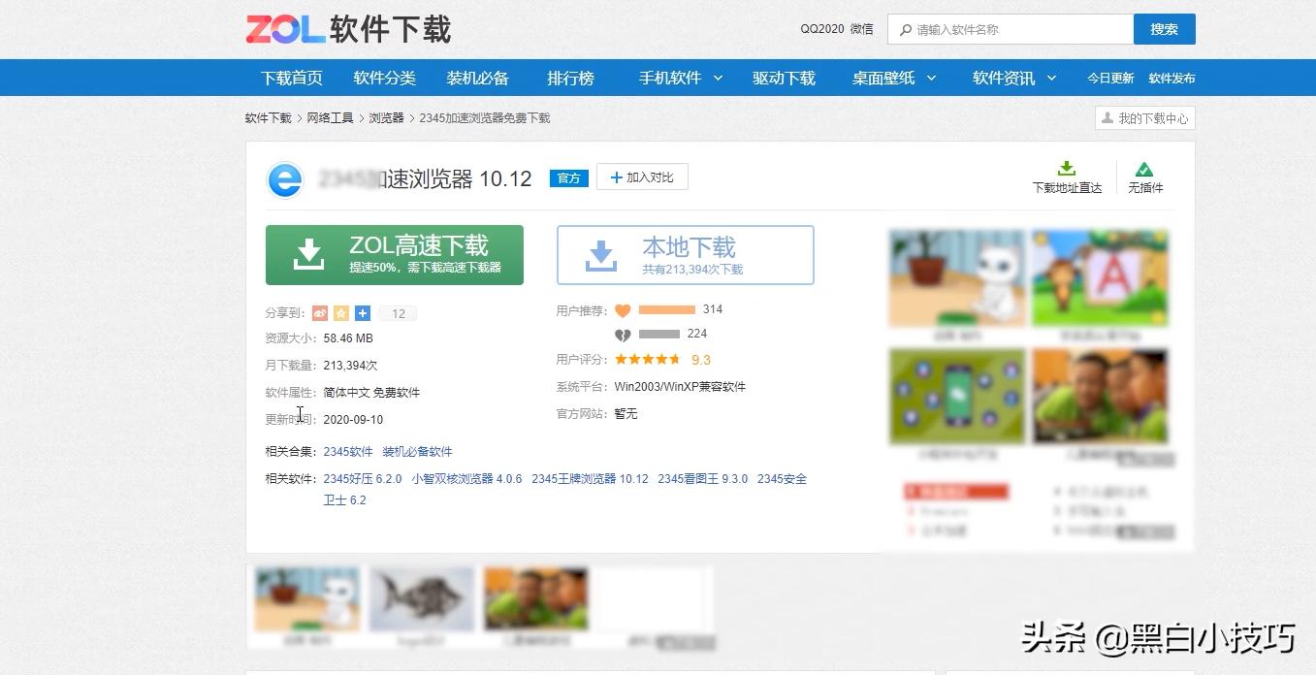Share via the QQ Zone star icon
The height and width of the screenshot is (675, 1316).
[341, 312]
